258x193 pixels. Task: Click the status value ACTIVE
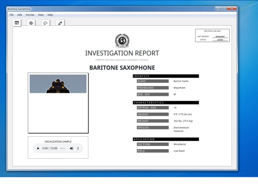pos(220,40)
